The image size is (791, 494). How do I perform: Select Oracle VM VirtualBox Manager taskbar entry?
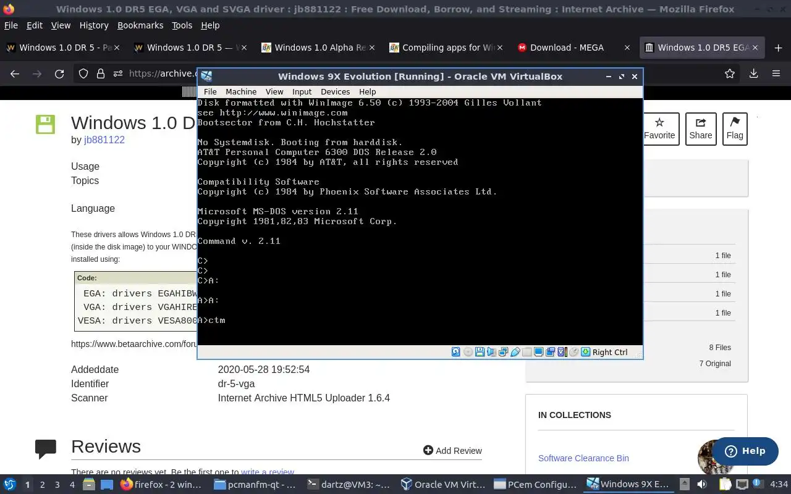(442, 485)
